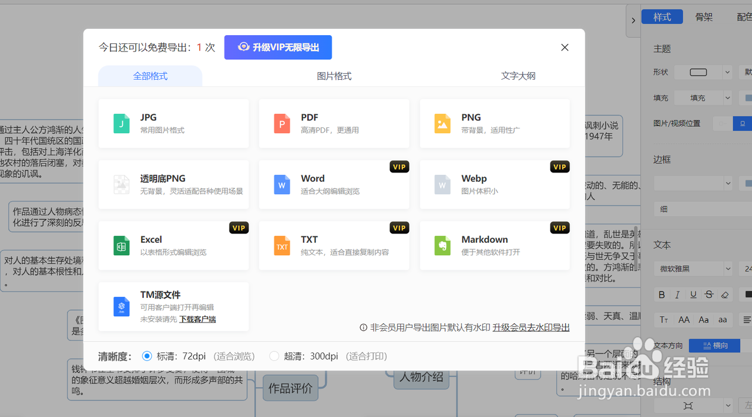The image size is (752, 417).
Task: Apply italic text formatting in style panel
Action: 677,294
